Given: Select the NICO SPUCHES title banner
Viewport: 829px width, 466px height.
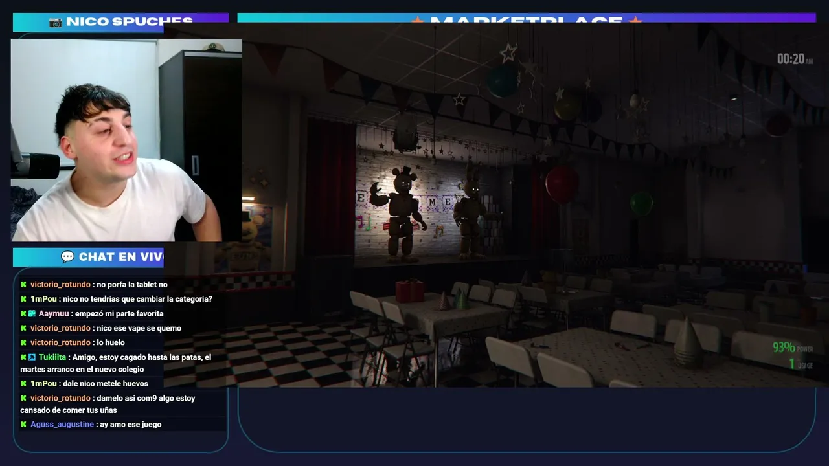Looking at the screenshot, I should (x=120, y=22).
